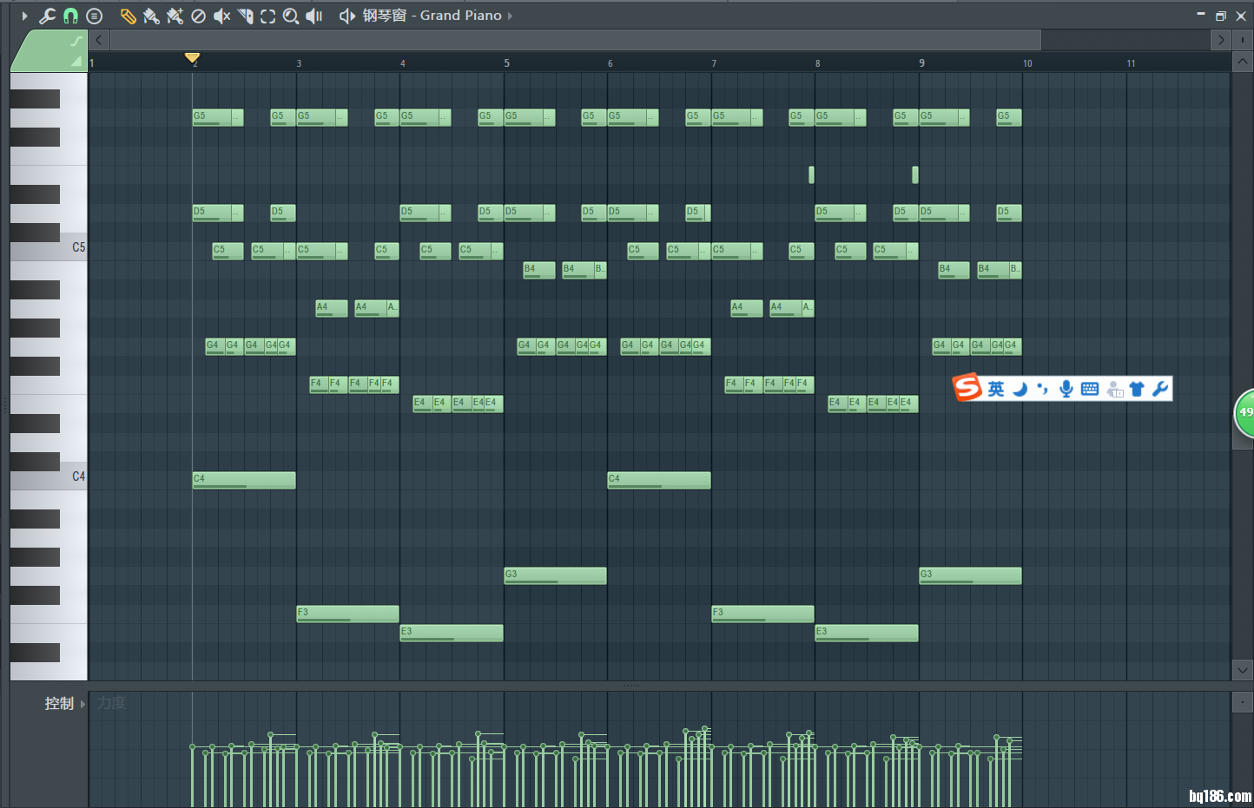Click the C5 piano key
The width and height of the screenshot is (1254, 808).
(49, 248)
